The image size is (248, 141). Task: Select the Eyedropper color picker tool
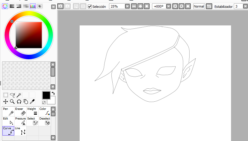pyautogui.click(x=32, y=101)
